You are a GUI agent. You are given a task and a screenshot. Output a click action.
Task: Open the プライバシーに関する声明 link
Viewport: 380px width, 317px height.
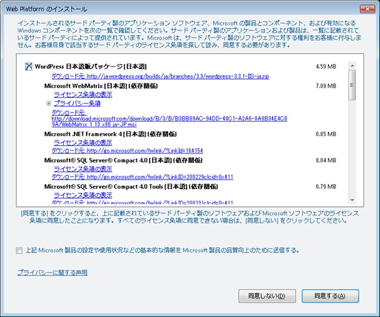coord(52,272)
